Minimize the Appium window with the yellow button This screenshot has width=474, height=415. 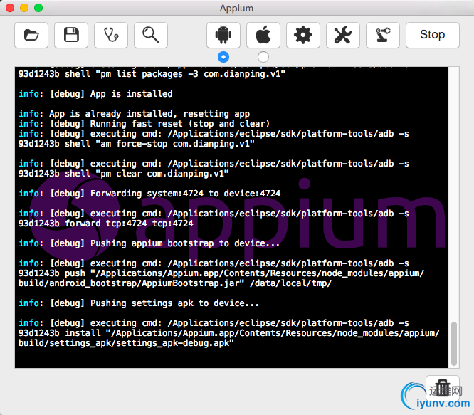(24, 8)
